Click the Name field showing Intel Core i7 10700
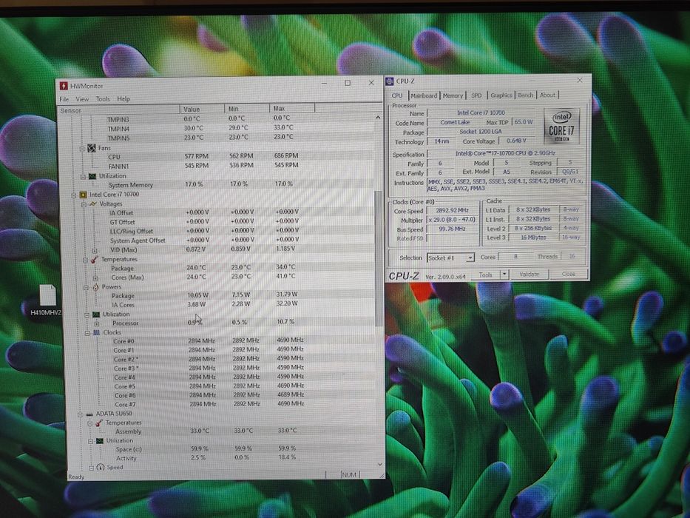 coord(481,112)
